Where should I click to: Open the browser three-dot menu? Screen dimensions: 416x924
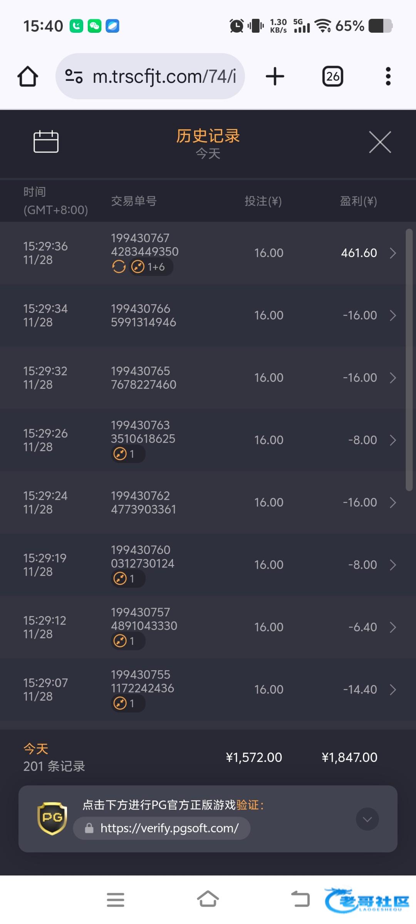388,76
